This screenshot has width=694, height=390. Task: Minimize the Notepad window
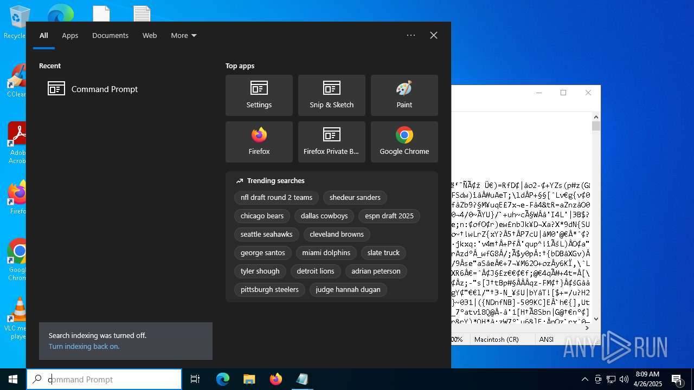tap(539, 93)
